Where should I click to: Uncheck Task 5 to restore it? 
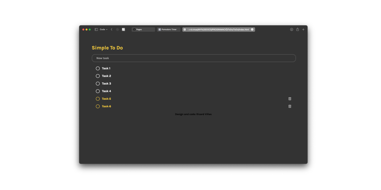pos(98,99)
